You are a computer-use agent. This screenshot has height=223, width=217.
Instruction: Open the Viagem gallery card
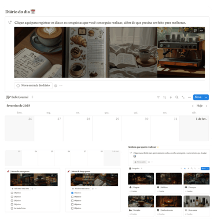point(141,183)
